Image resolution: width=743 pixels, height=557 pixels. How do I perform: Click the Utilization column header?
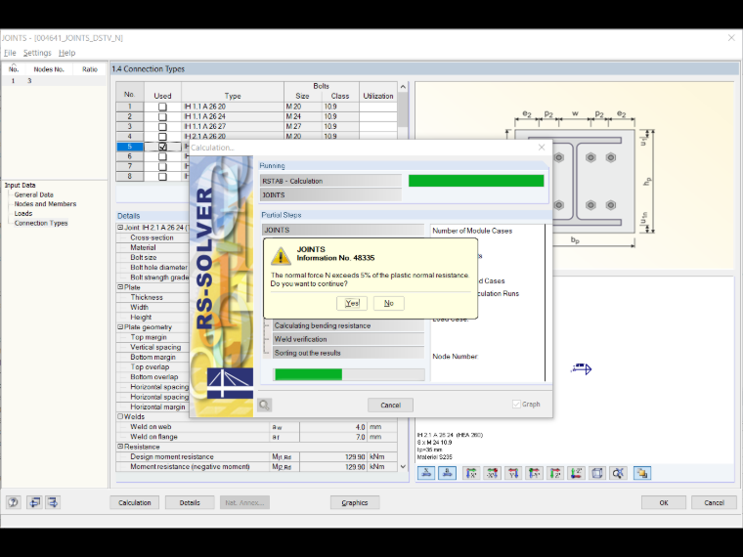(x=378, y=96)
